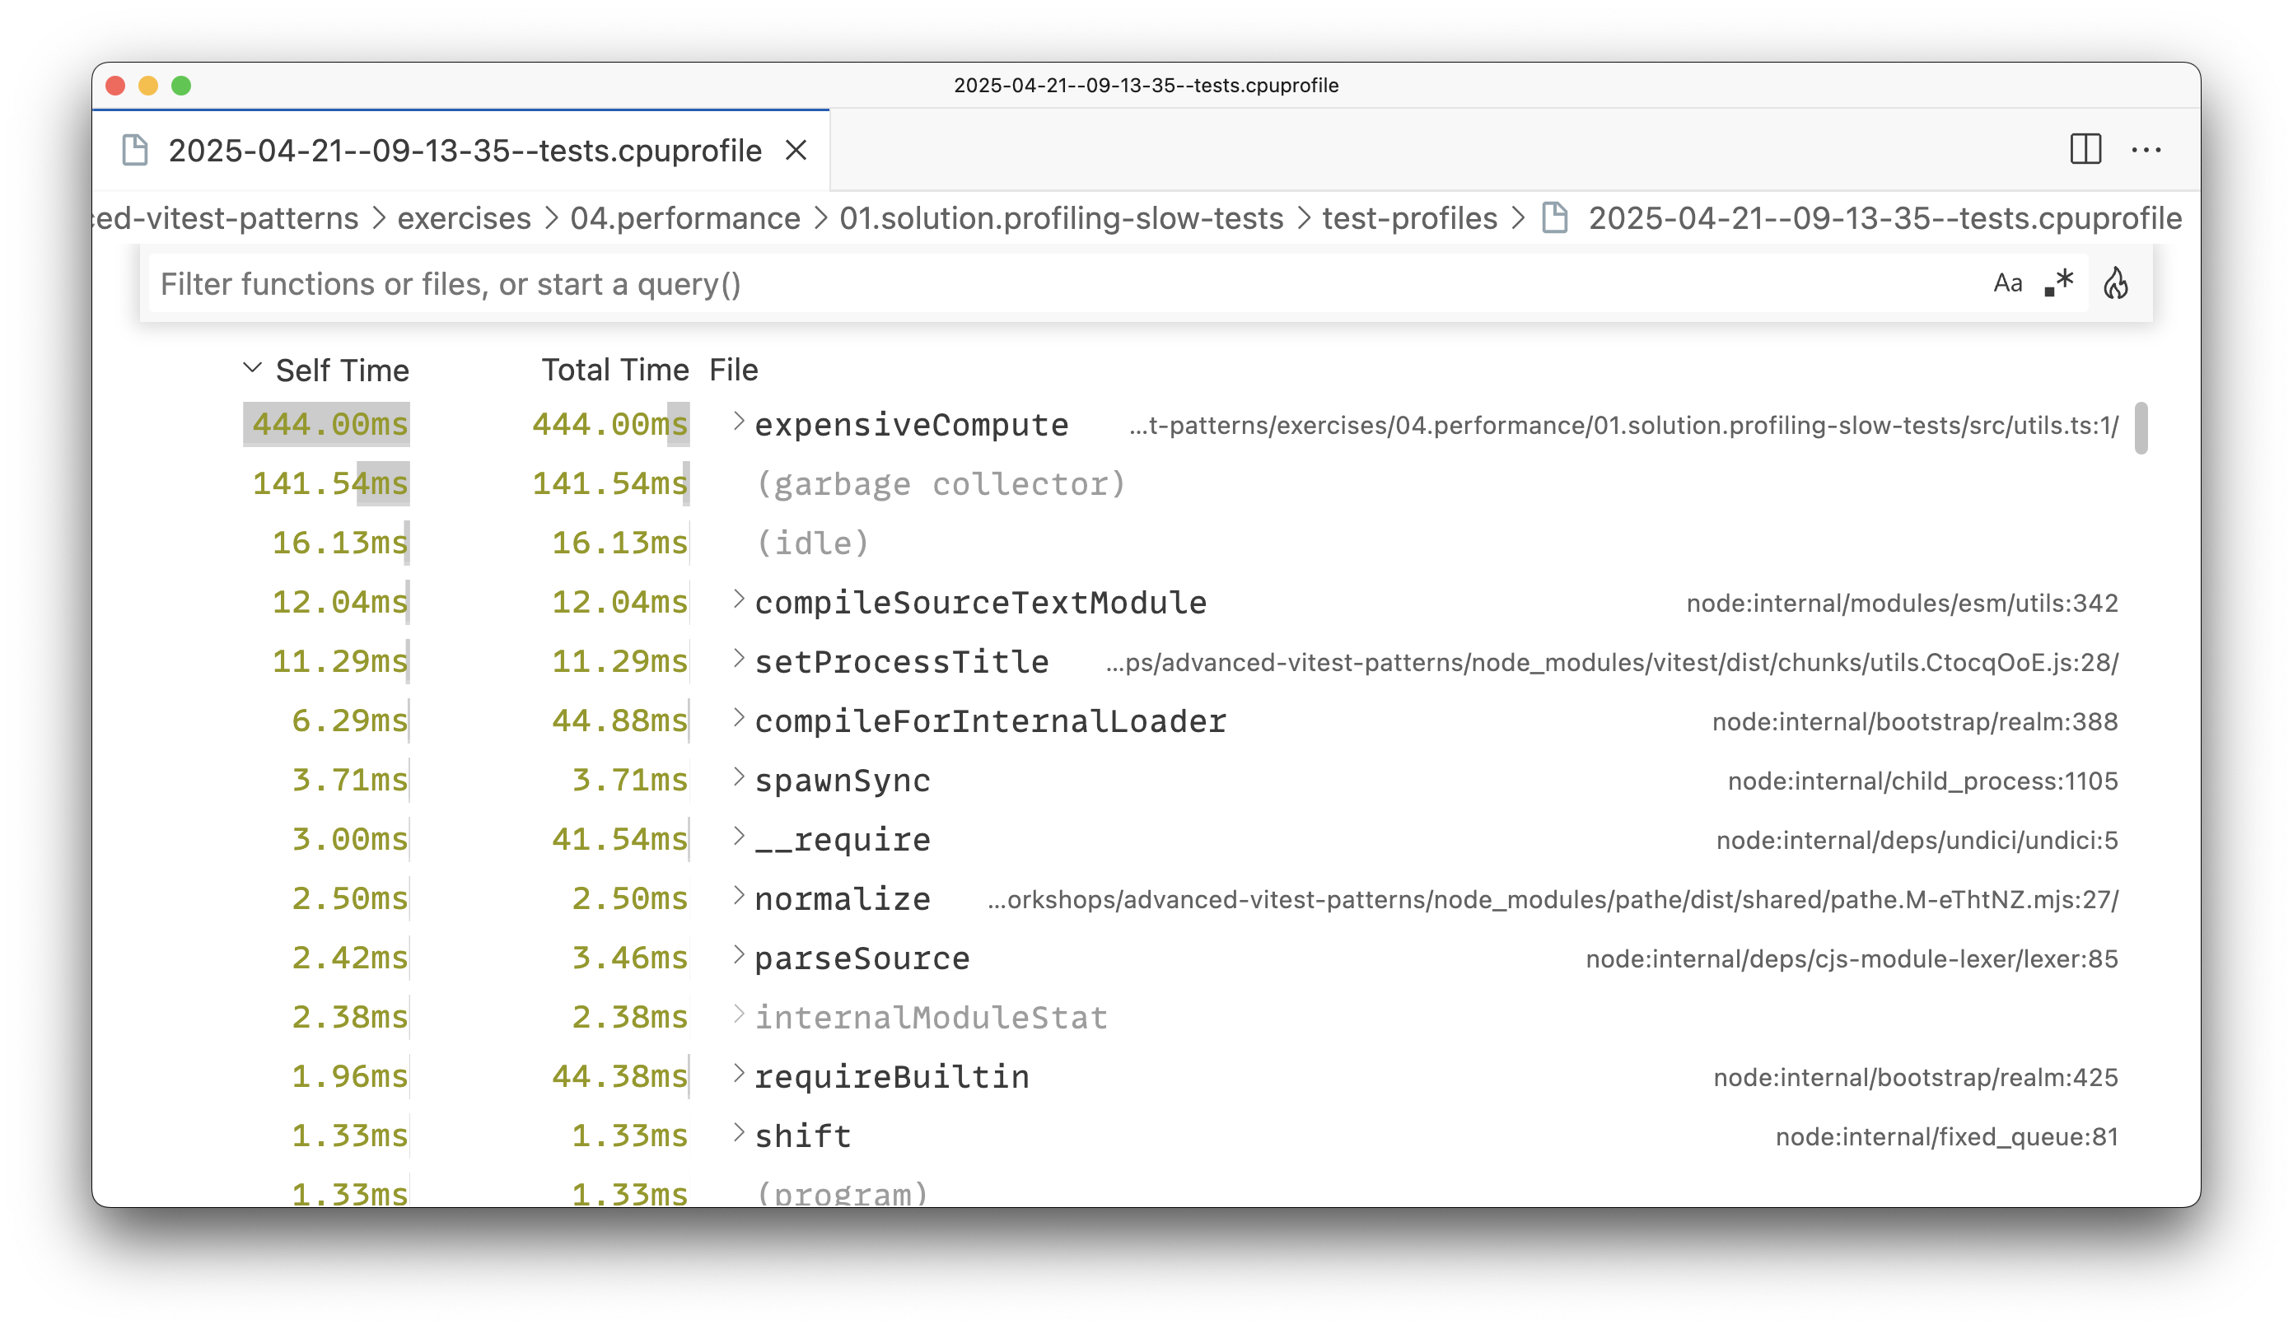Open the node:internal/bootstrap/realm:425 link
Screen dimensions: 2293x1329
(x=1916, y=1077)
